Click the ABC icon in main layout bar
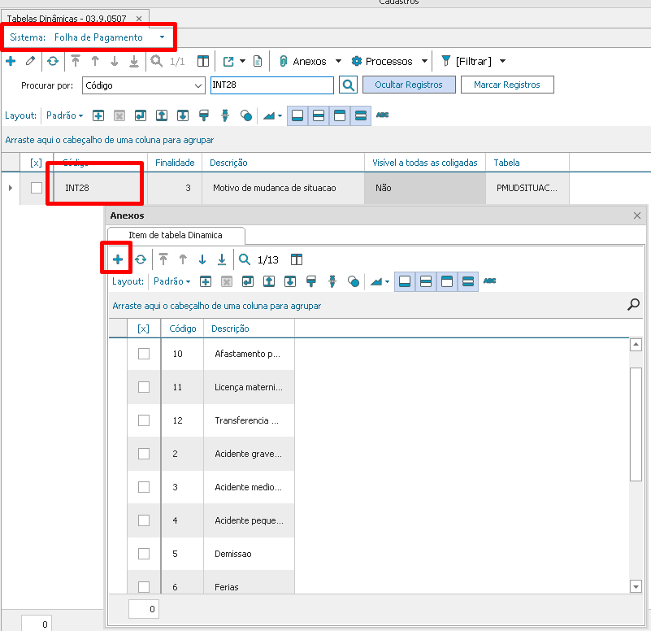651x631 pixels. pyautogui.click(x=382, y=115)
